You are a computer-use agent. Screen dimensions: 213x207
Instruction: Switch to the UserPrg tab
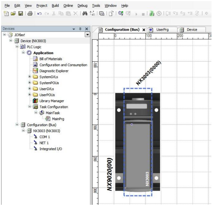162,29
